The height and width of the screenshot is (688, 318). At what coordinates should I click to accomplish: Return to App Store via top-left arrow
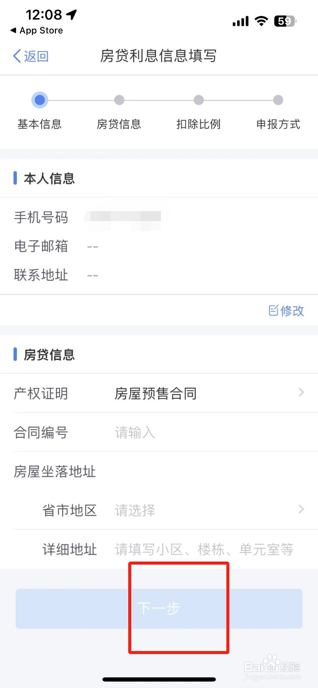(x=13, y=31)
